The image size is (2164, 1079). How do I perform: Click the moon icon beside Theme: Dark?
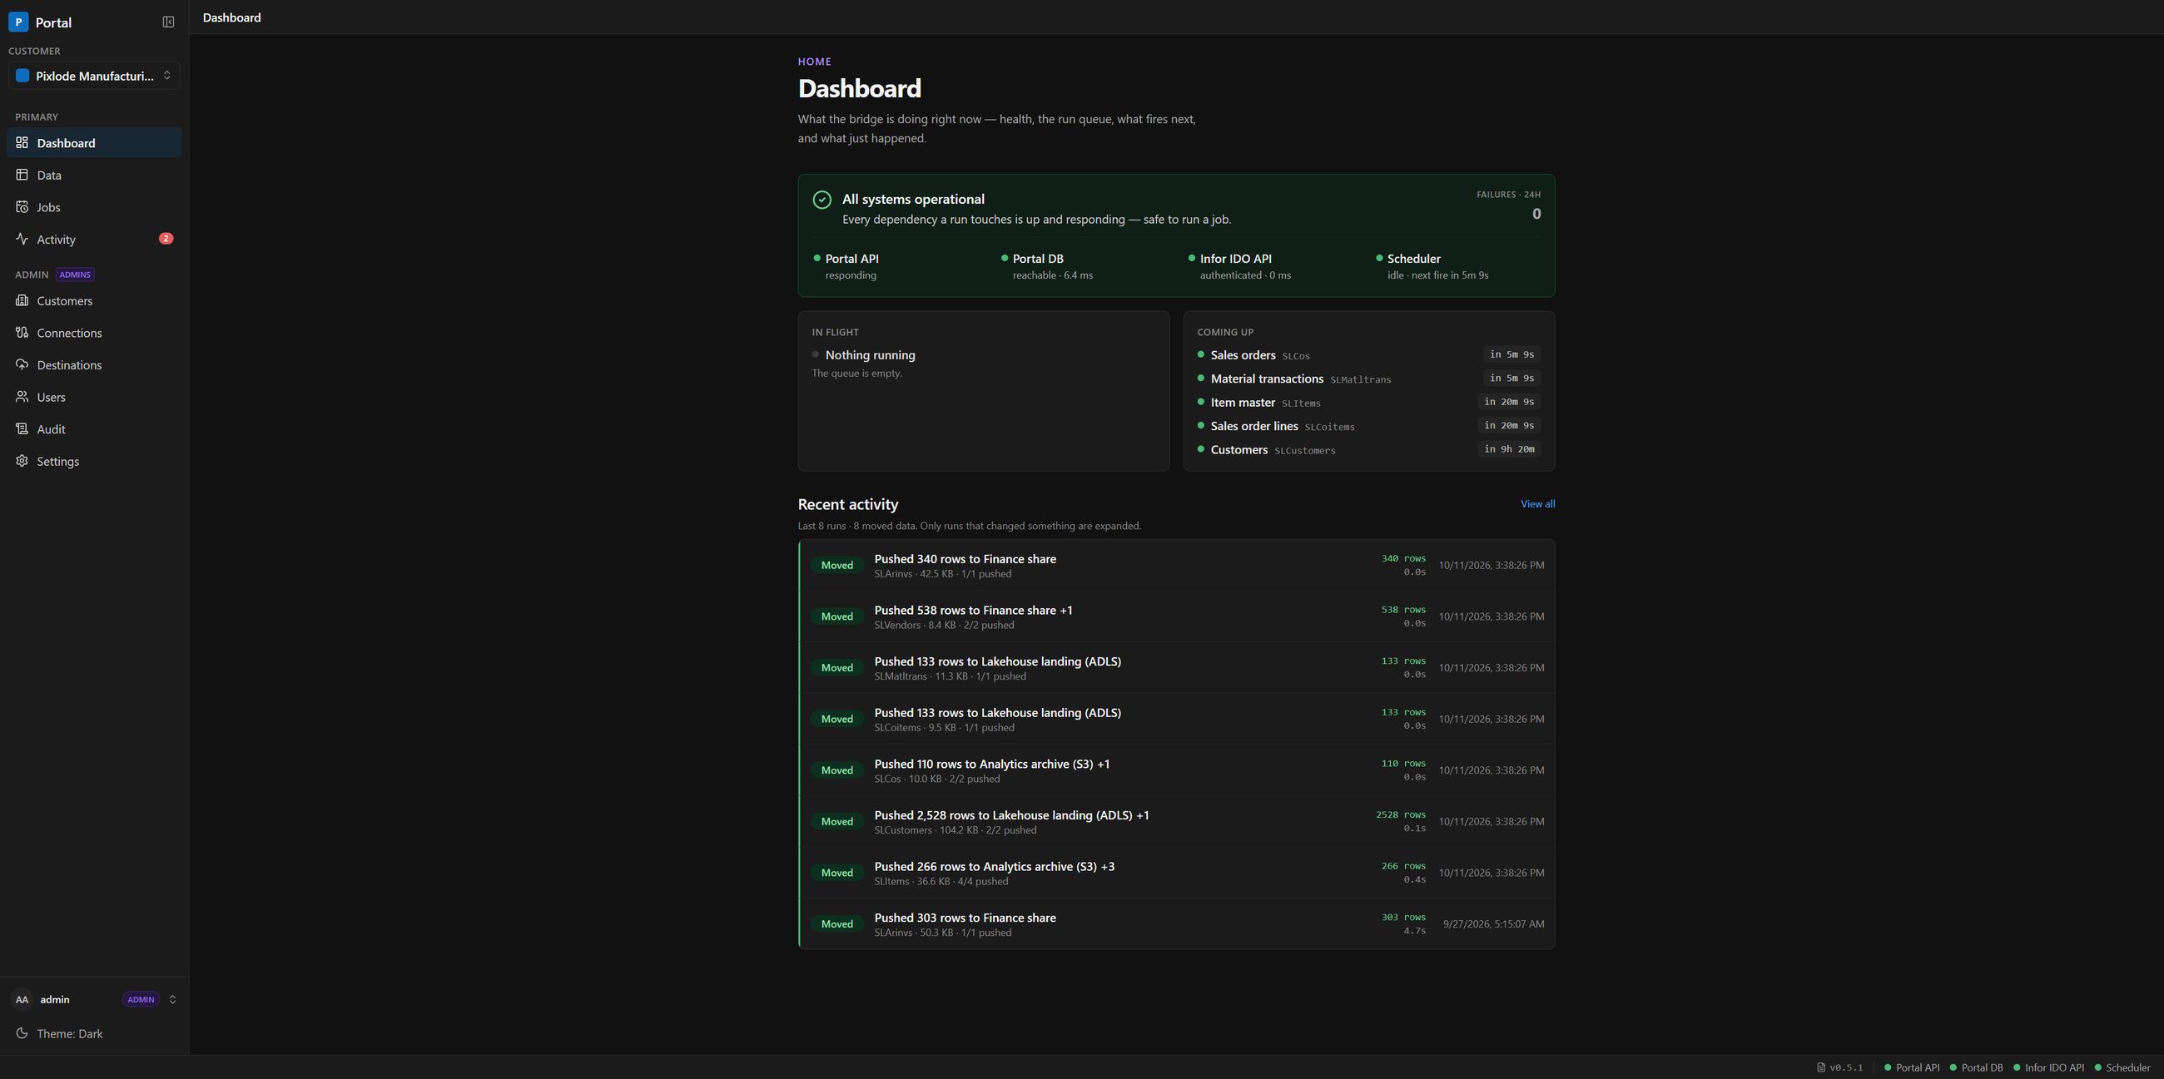(x=22, y=1033)
